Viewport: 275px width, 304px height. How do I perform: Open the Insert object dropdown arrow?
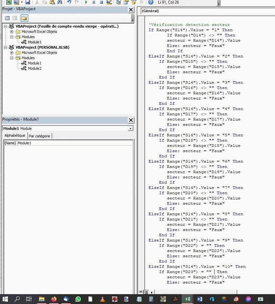22,2
